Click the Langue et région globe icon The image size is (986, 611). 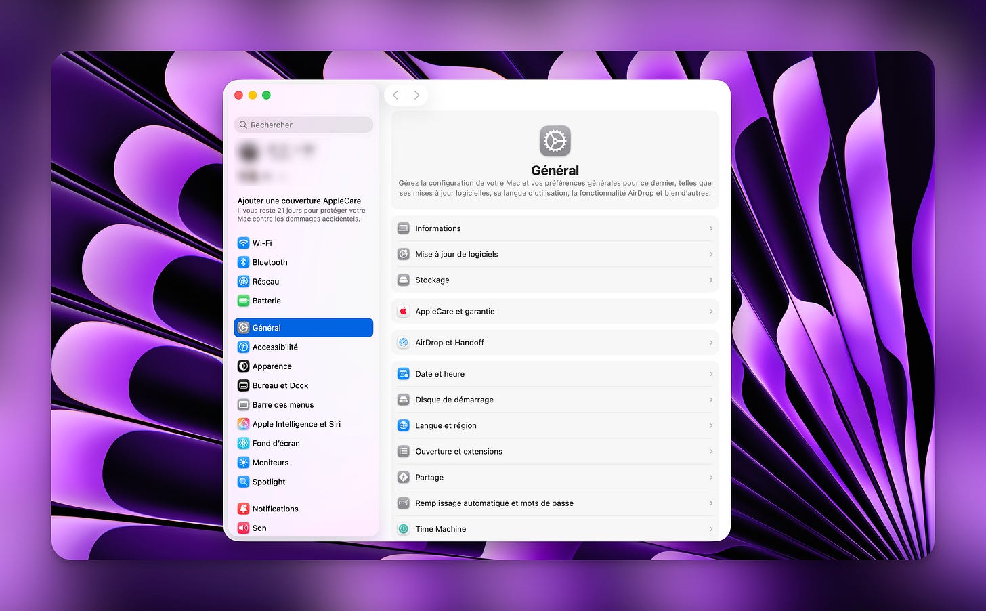pyautogui.click(x=404, y=425)
